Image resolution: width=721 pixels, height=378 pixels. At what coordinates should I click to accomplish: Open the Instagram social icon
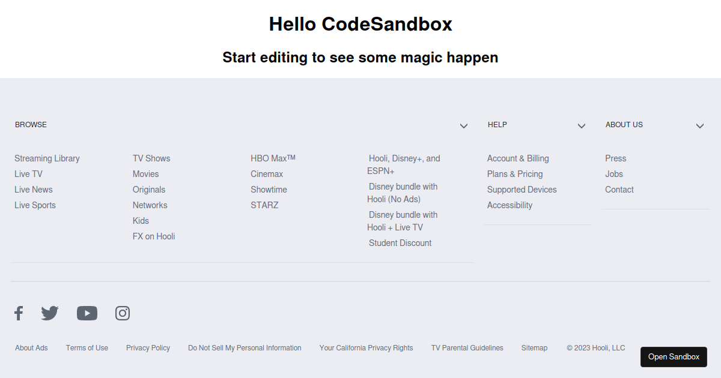point(122,313)
